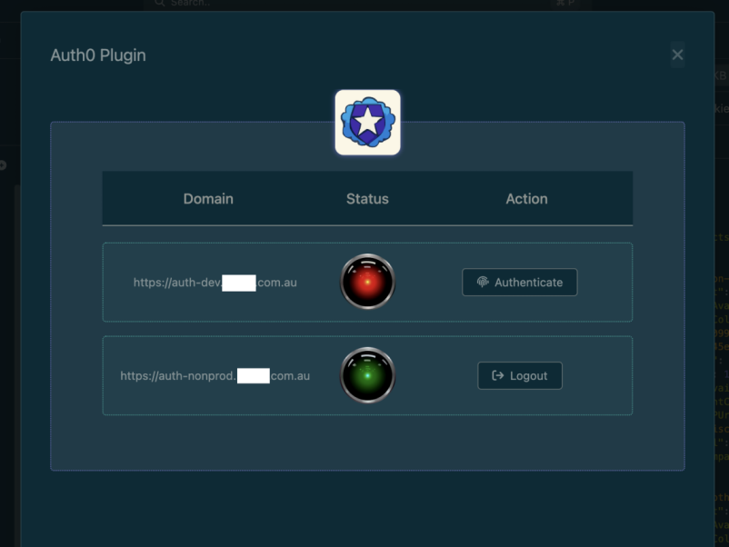Click the green status light for auth-nonprod
This screenshot has width=729, height=547.
[x=367, y=375]
